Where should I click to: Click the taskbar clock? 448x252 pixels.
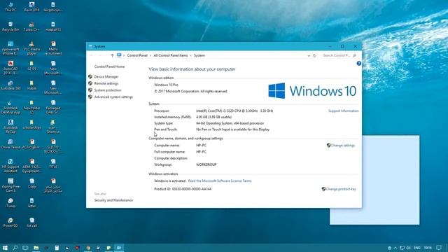(428, 248)
